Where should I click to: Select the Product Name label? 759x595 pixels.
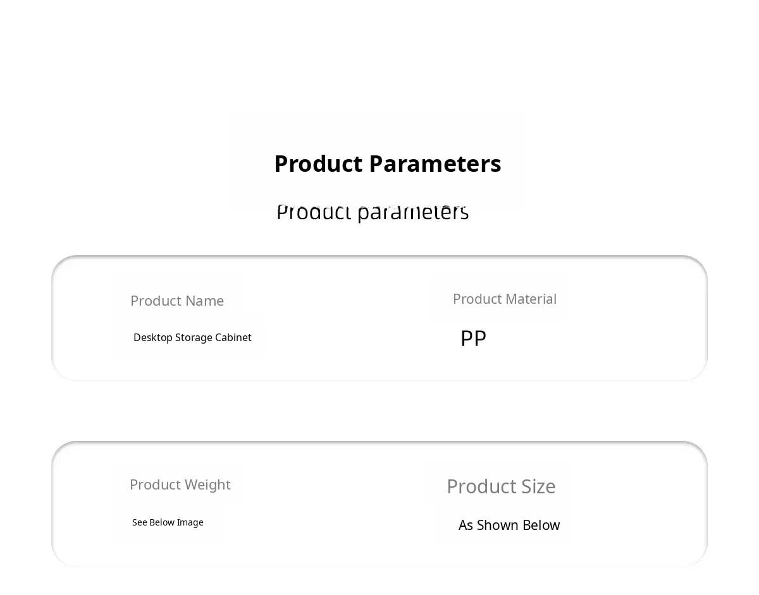click(x=177, y=301)
